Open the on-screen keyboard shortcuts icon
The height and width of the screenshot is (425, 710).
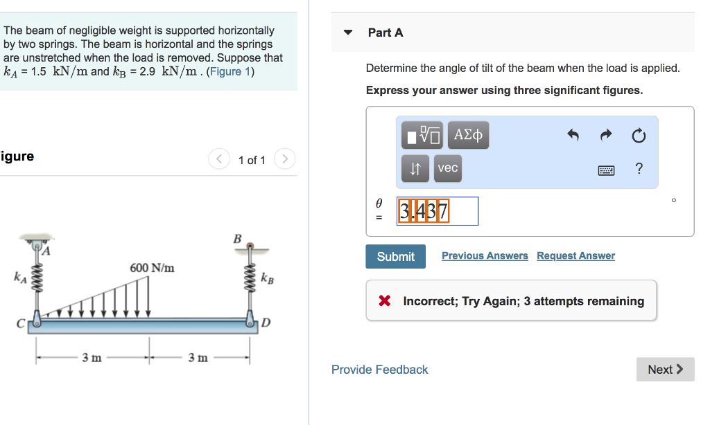click(606, 170)
